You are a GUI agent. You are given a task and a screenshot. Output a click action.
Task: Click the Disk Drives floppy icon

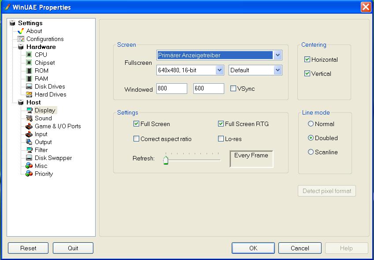click(29, 86)
